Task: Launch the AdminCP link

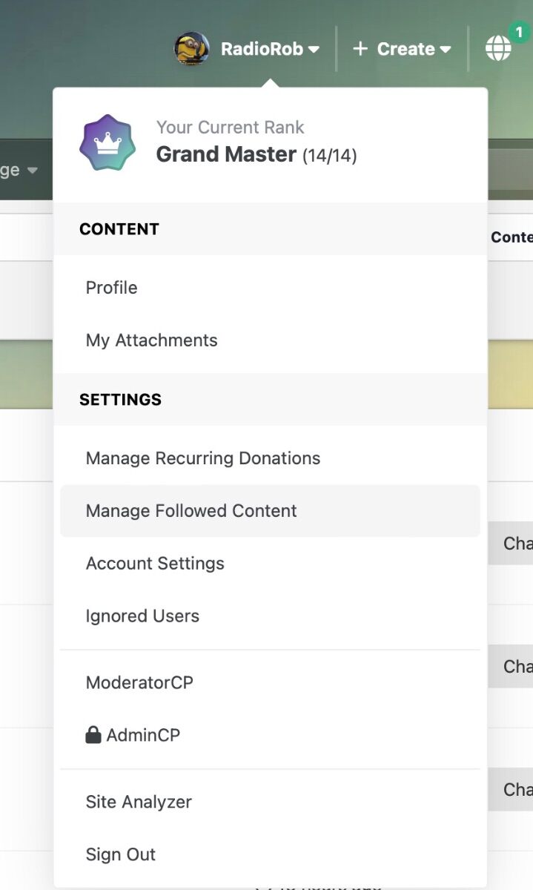Action: [270, 736]
